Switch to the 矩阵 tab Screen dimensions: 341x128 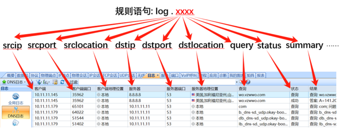point(250,76)
